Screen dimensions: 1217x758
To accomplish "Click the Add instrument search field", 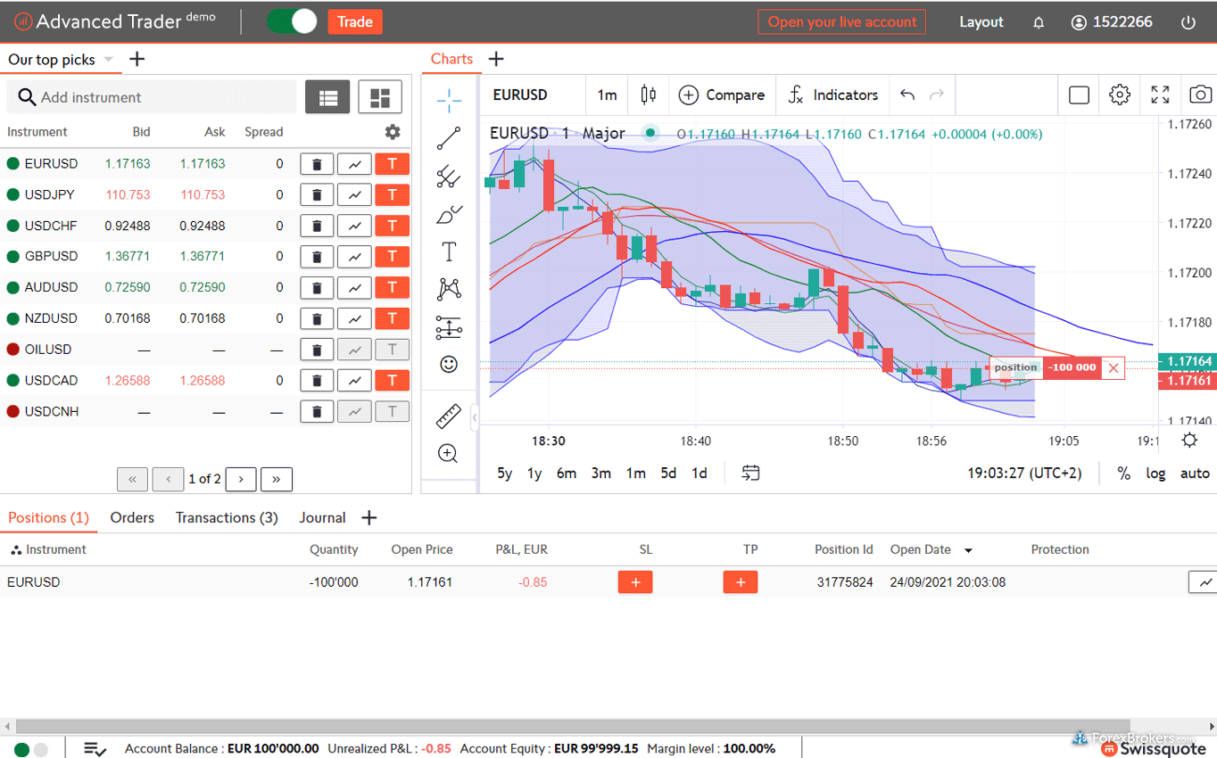I will [152, 97].
